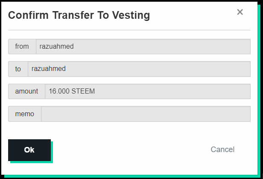The height and width of the screenshot is (179, 263).
Task: Close the Confirm Transfer dialog with X
Action: pos(240,12)
